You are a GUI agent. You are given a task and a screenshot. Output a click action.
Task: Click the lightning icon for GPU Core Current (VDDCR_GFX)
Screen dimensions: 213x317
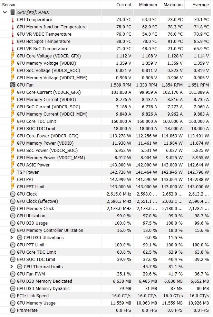click(x=13, y=92)
